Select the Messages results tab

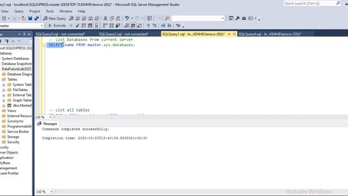(47, 124)
